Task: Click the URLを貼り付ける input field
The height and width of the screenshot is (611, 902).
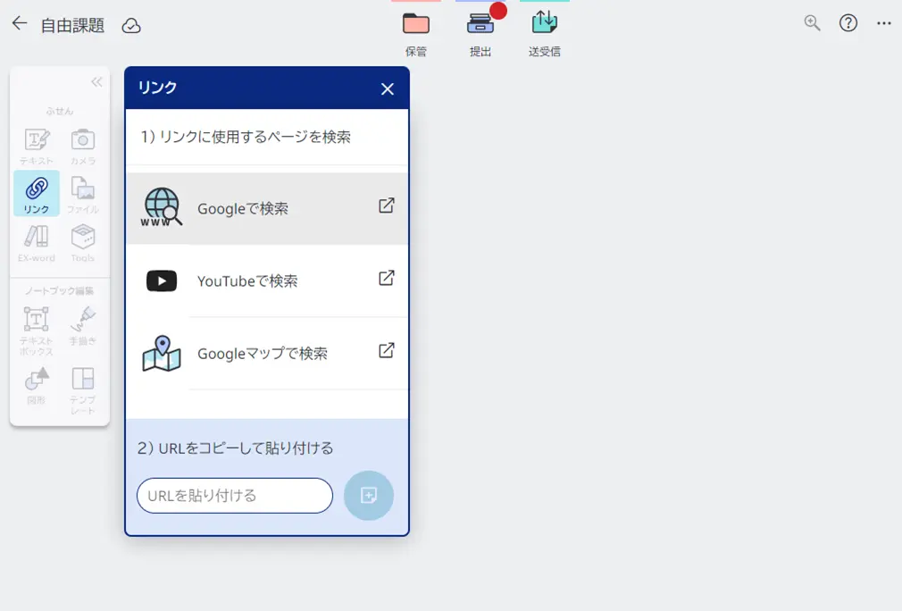Action: (x=234, y=496)
